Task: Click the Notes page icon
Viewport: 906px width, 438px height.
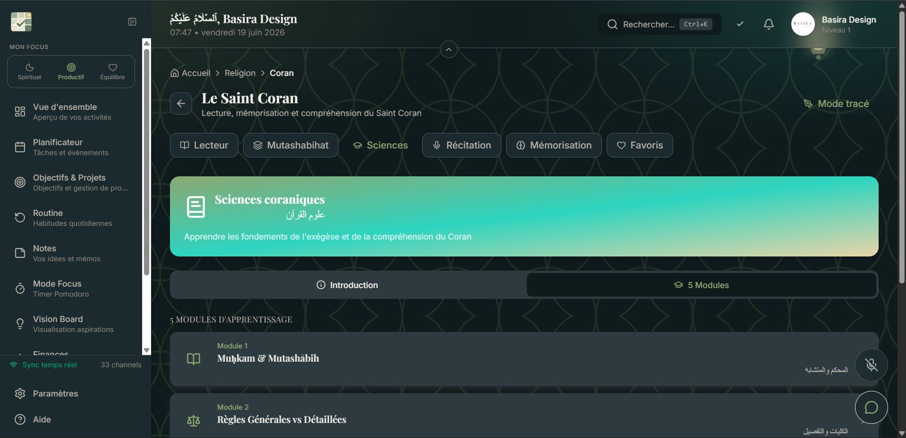Action: (20, 253)
